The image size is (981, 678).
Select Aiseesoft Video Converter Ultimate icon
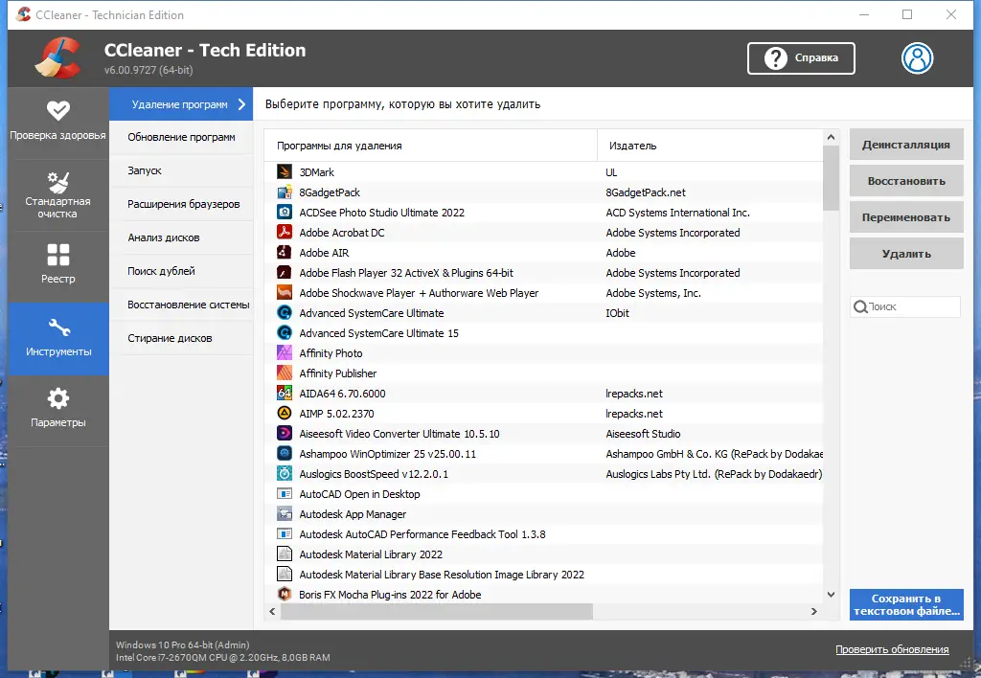click(284, 434)
